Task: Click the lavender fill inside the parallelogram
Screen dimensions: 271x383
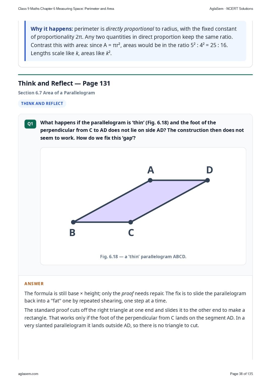Action: point(140,201)
